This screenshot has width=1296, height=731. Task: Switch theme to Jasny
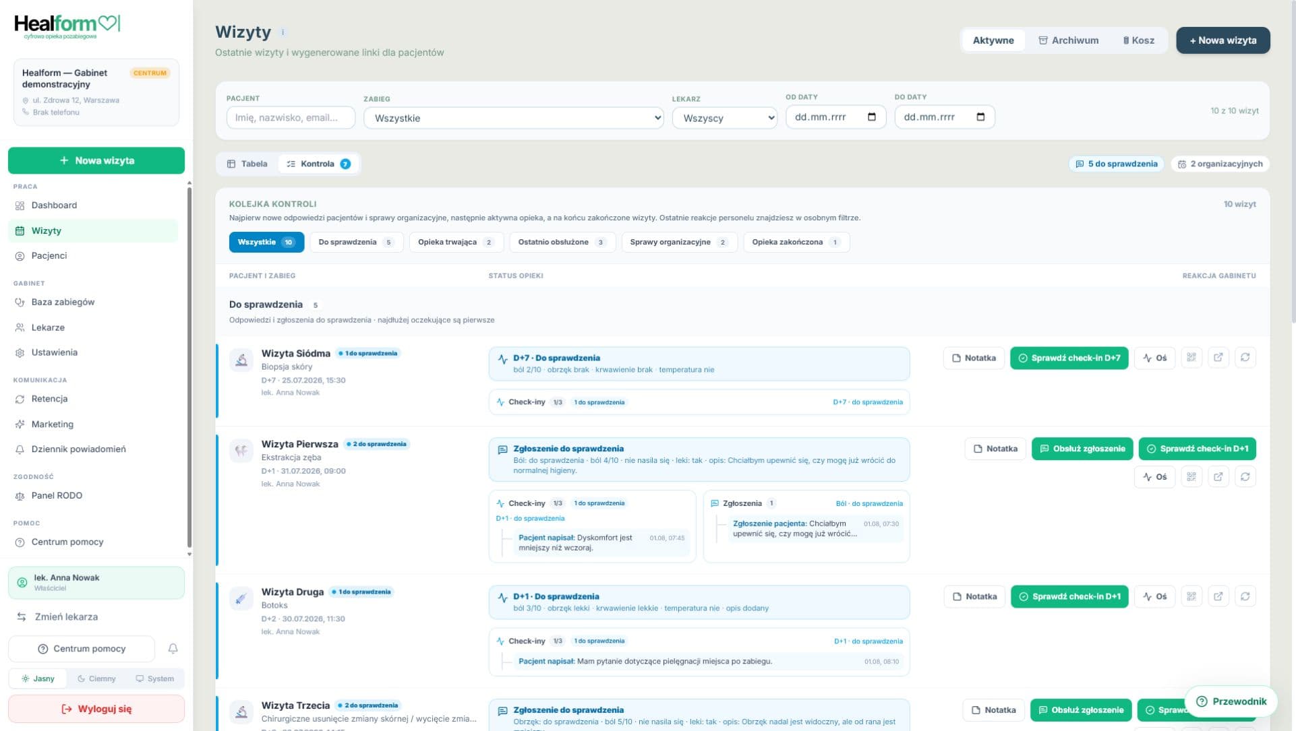38,678
